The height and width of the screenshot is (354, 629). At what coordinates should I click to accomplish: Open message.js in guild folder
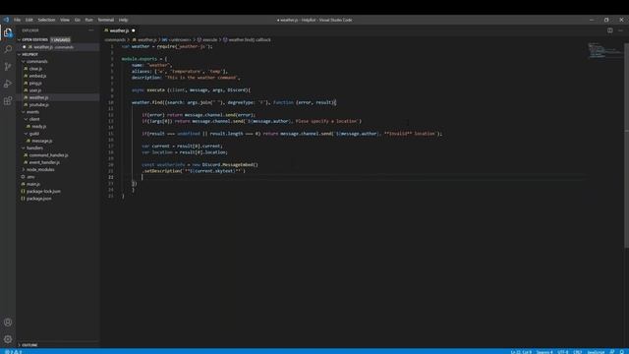pos(41,141)
